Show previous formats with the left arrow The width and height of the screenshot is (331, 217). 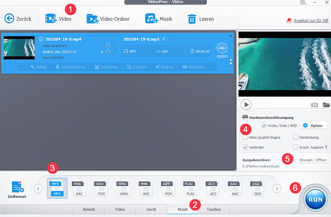[38, 188]
